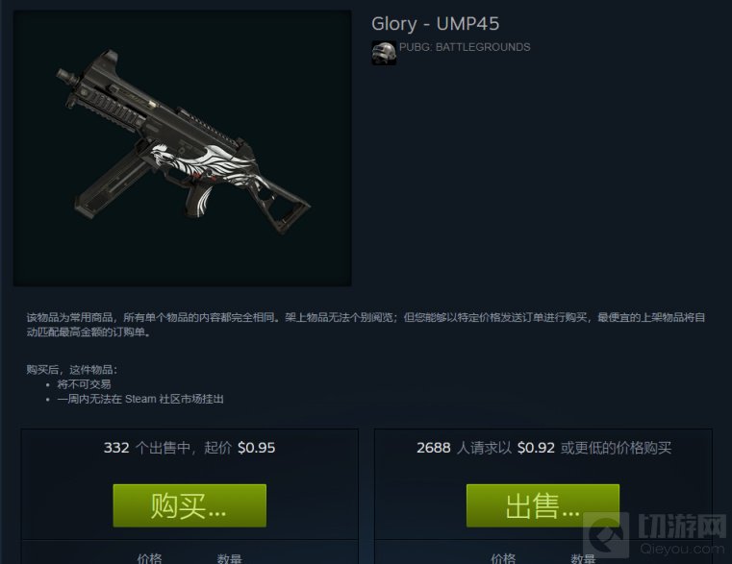Click the Qieyou.com watermark text
The width and height of the screenshot is (732, 564).
point(682,549)
